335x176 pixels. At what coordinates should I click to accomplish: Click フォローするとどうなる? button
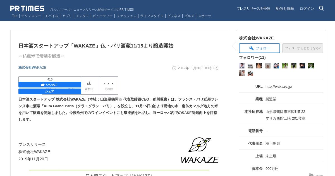(303, 48)
